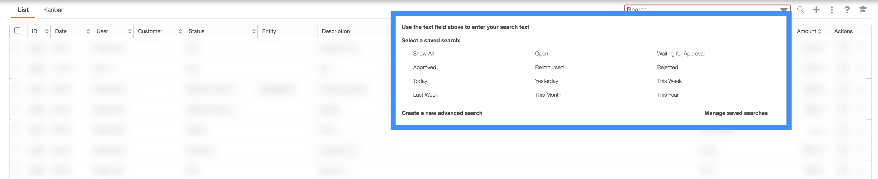Switch to the Kanban tab
878x179 pixels.
[54, 10]
